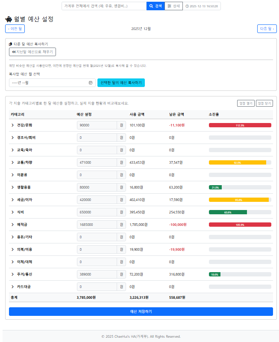279x342 pixels.
Task: Click the -19,900원 remaining amount
Action: pyautogui.click(x=177, y=249)
